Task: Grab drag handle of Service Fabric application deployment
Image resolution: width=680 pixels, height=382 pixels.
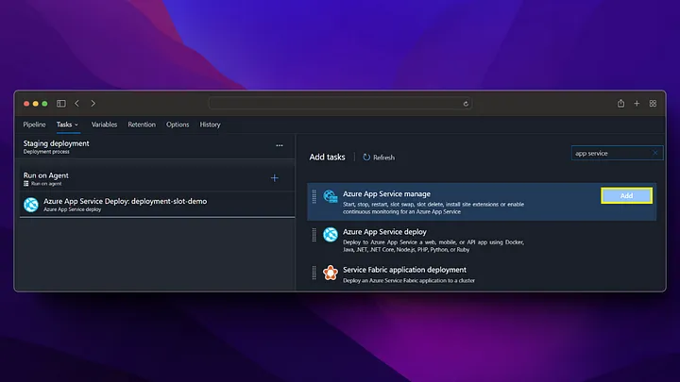Action: [314, 273]
